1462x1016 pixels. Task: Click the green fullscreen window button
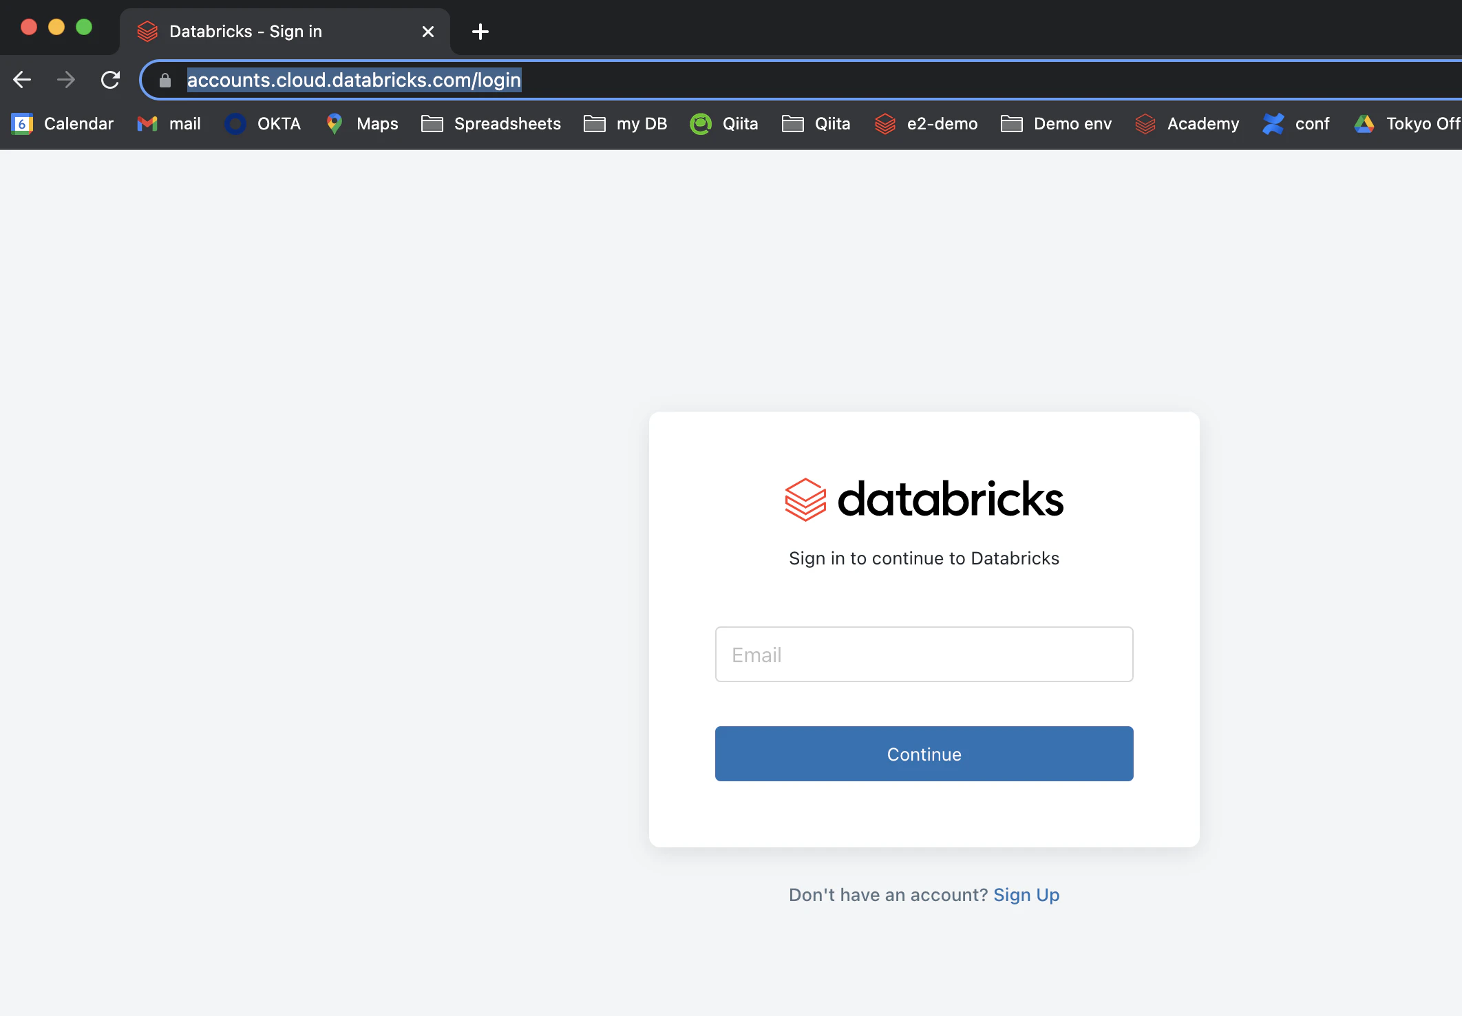(x=84, y=27)
